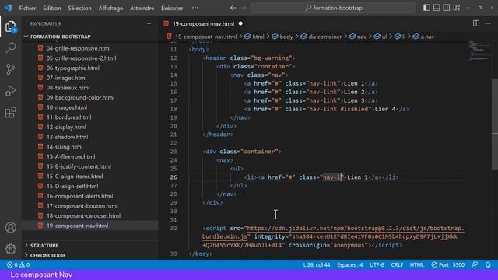Open the Manage settings gear icon
This screenshot has height=280, width=498.
click(10, 249)
